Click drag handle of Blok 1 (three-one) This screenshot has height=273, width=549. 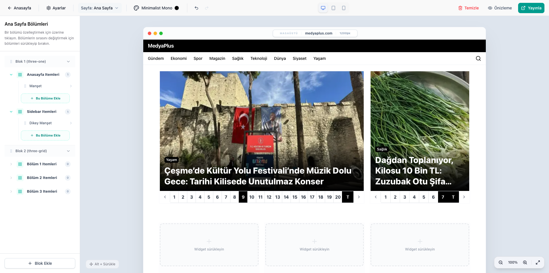pos(11,62)
